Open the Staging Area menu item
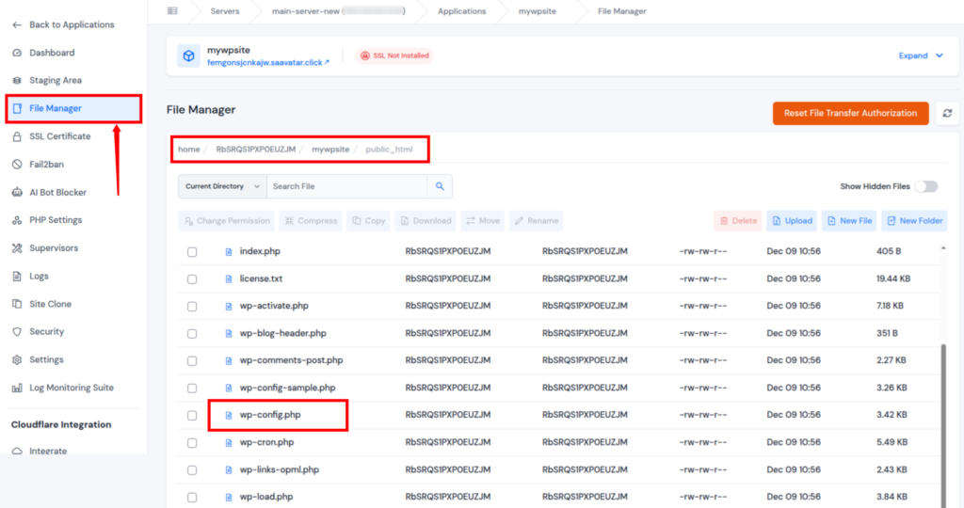Viewport: 964px width, 508px height. pyautogui.click(x=56, y=81)
